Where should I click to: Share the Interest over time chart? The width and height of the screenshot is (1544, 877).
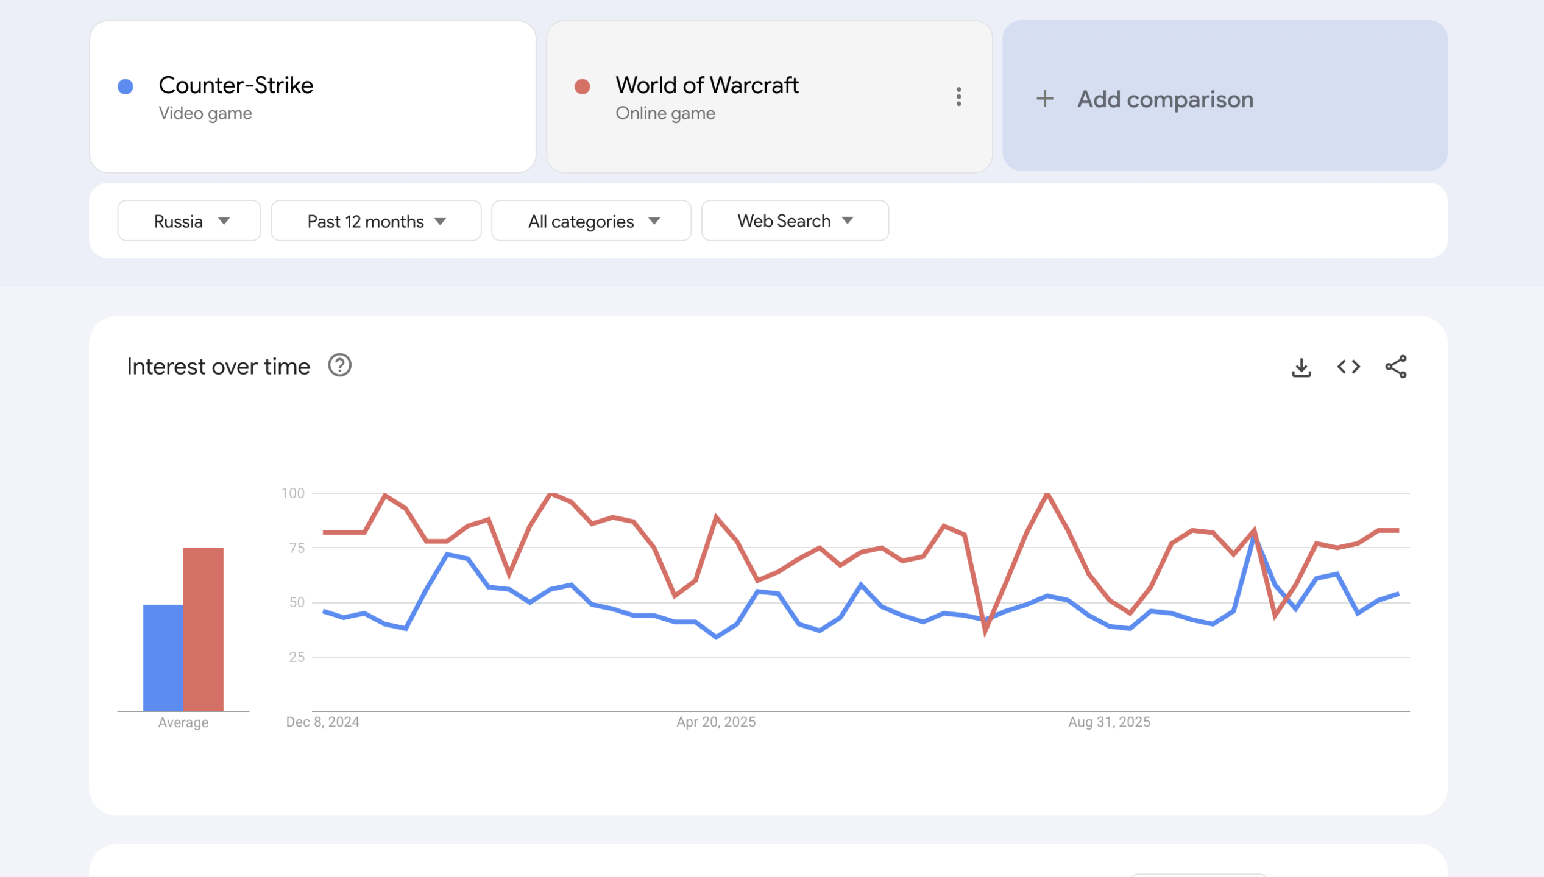(x=1395, y=367)
